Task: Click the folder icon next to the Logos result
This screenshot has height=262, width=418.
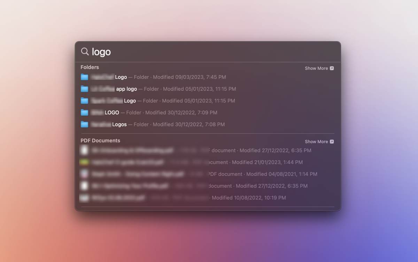Action: 84,124
